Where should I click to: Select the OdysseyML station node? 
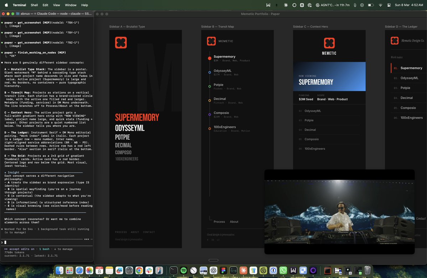pyautogui.click(x=209, y=72)
